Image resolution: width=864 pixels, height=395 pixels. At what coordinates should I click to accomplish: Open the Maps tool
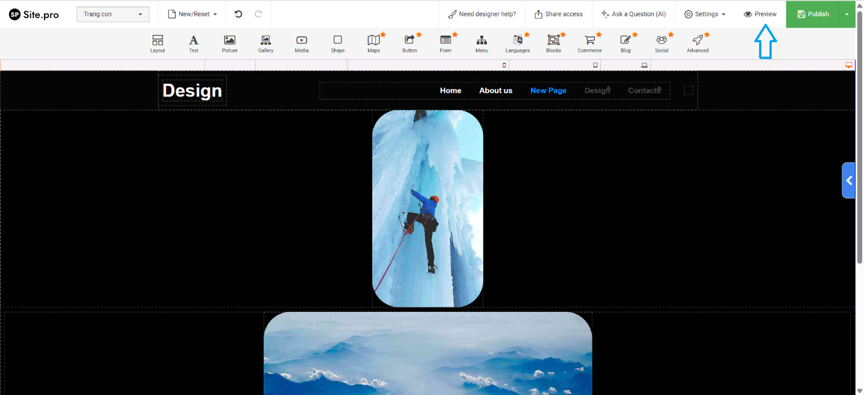click(x=373, y=43)
